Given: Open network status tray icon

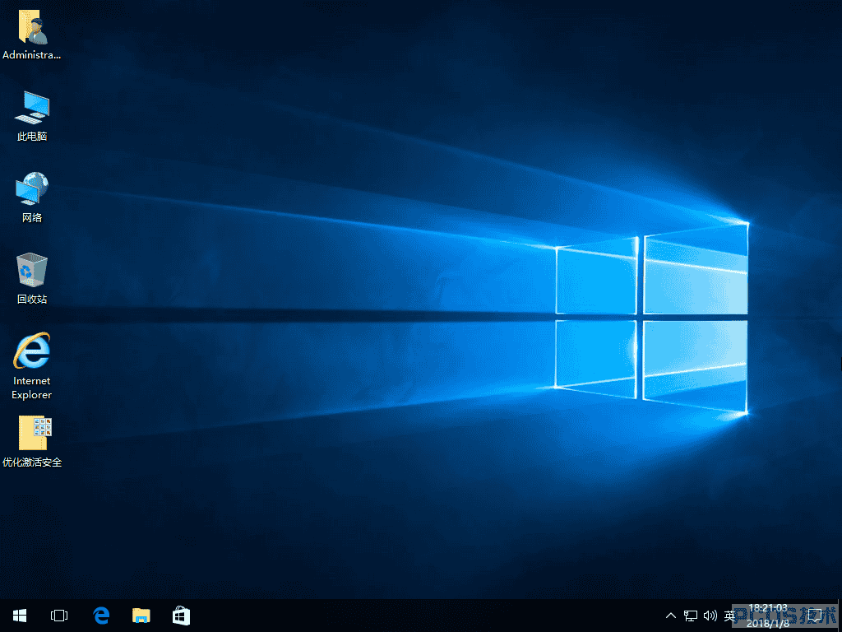Looking at the screenshot, I should 691,616.
